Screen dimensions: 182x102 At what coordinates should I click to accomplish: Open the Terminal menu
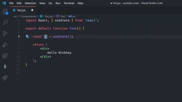pos(69,3)
